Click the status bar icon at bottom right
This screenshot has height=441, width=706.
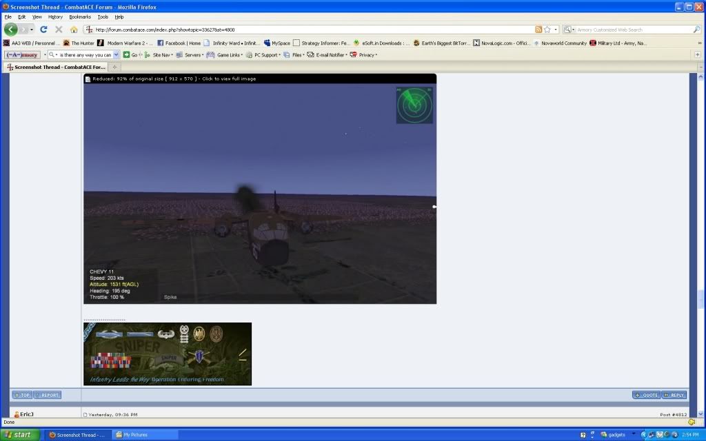click(692, 422)
